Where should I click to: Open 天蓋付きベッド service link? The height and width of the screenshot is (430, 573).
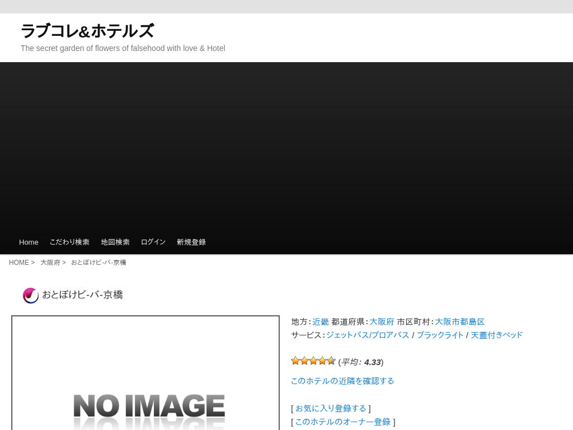pyautogui.click(x=497, y=335)
